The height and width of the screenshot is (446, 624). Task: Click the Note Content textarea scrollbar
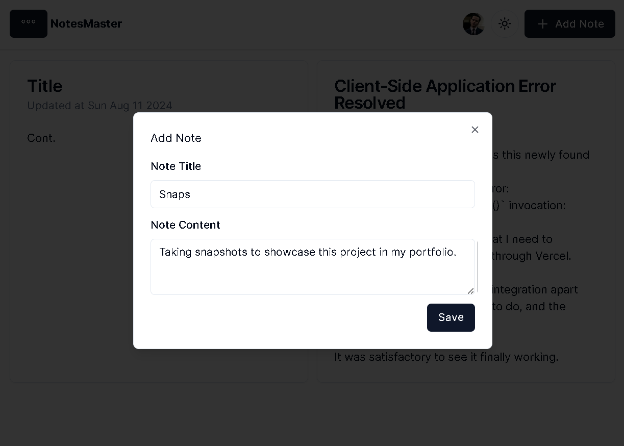(x=478, y=267)
